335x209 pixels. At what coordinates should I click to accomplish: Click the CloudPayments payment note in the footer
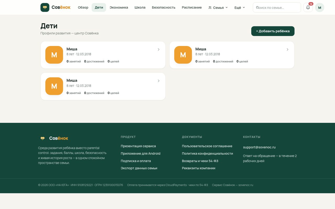[x=167, y=185]
